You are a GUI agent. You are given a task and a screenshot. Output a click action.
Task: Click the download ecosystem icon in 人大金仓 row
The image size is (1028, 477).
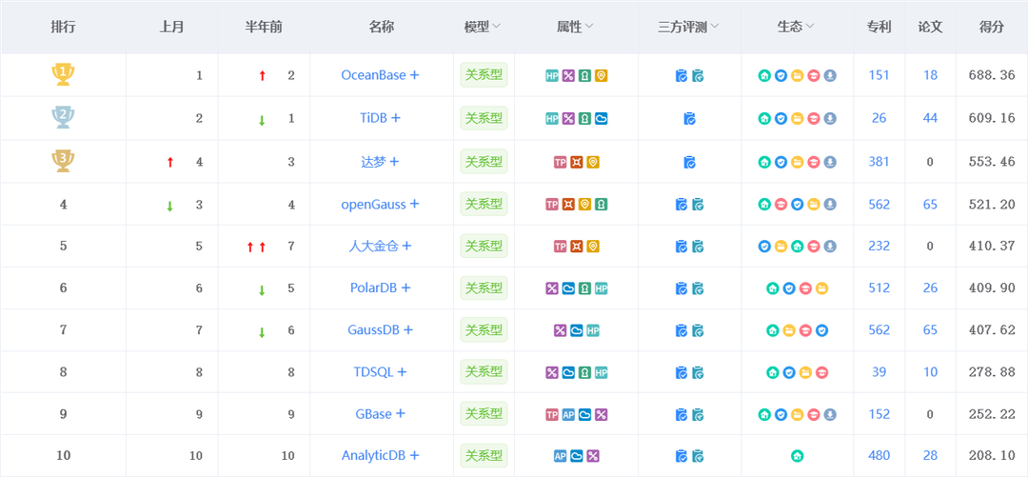[x=830, y=247]
